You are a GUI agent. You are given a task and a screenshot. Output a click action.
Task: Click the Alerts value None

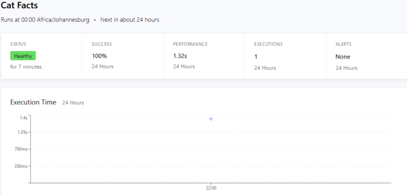click(343, 57)
